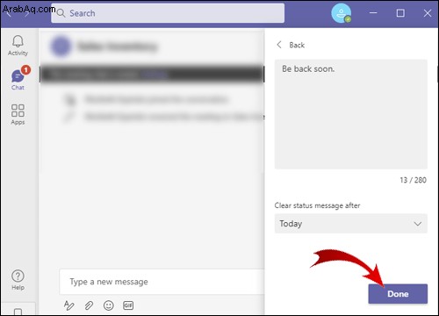Open the emoji picker
Screen dimensions: 439x316
(109, 305)
